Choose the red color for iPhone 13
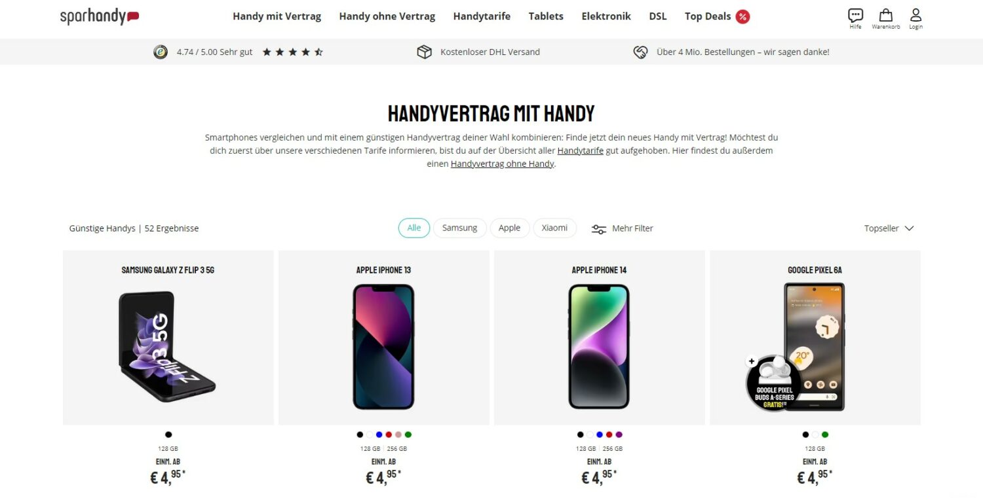 [389, 435]
